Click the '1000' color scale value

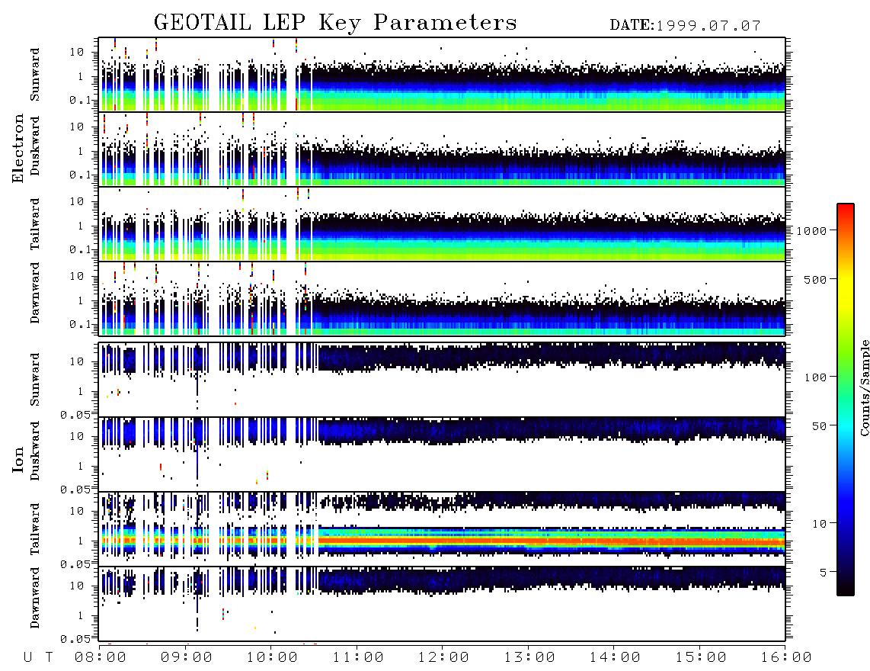point(811,231)
